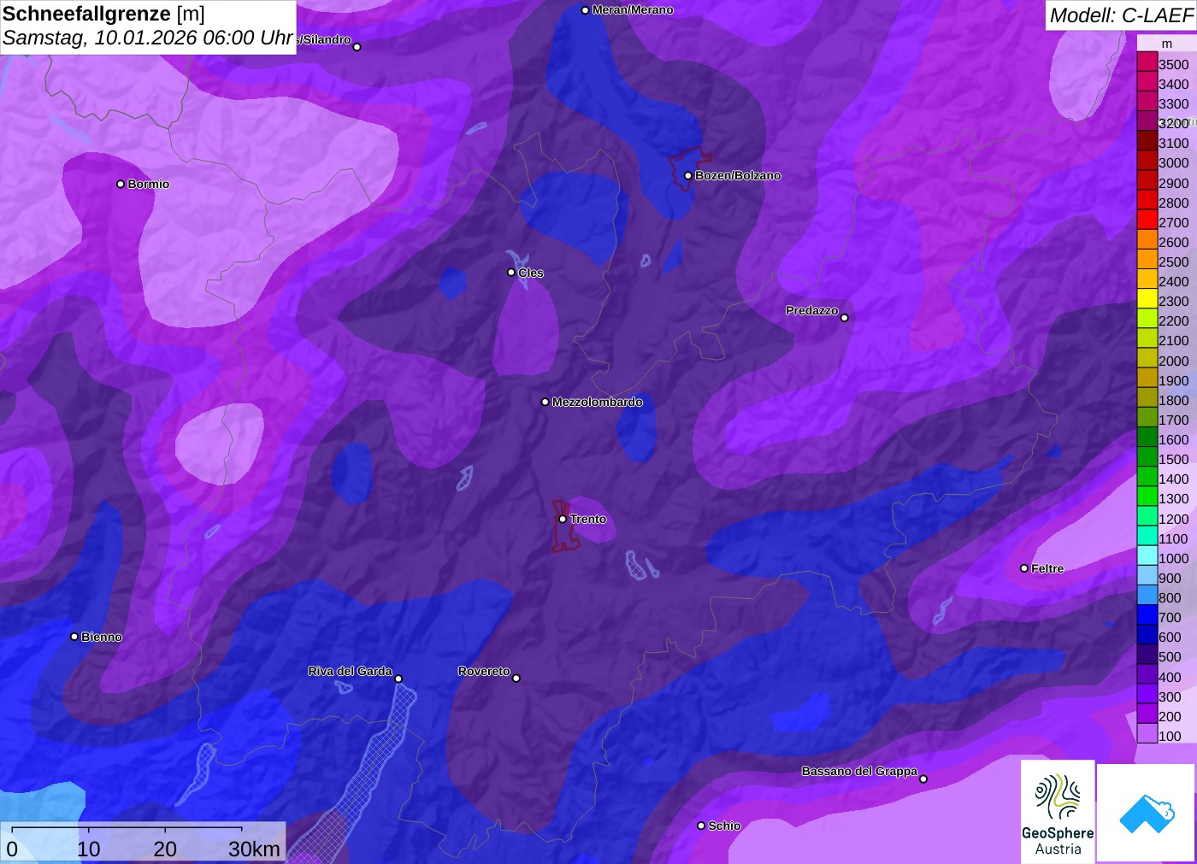Image resolution: width=1197 pixels, height=864 pixels.
Task: Click the Mezzolombardo city marker
Action: [545, 402]
